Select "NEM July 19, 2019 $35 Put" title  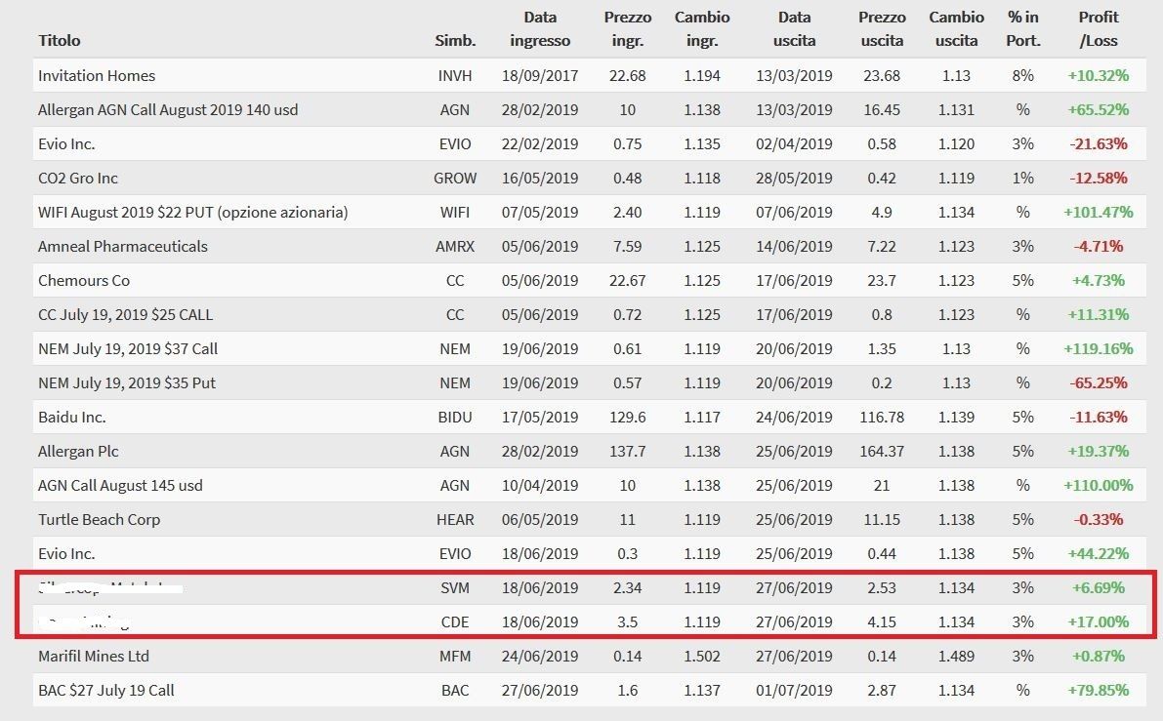[x=127, y=382]
